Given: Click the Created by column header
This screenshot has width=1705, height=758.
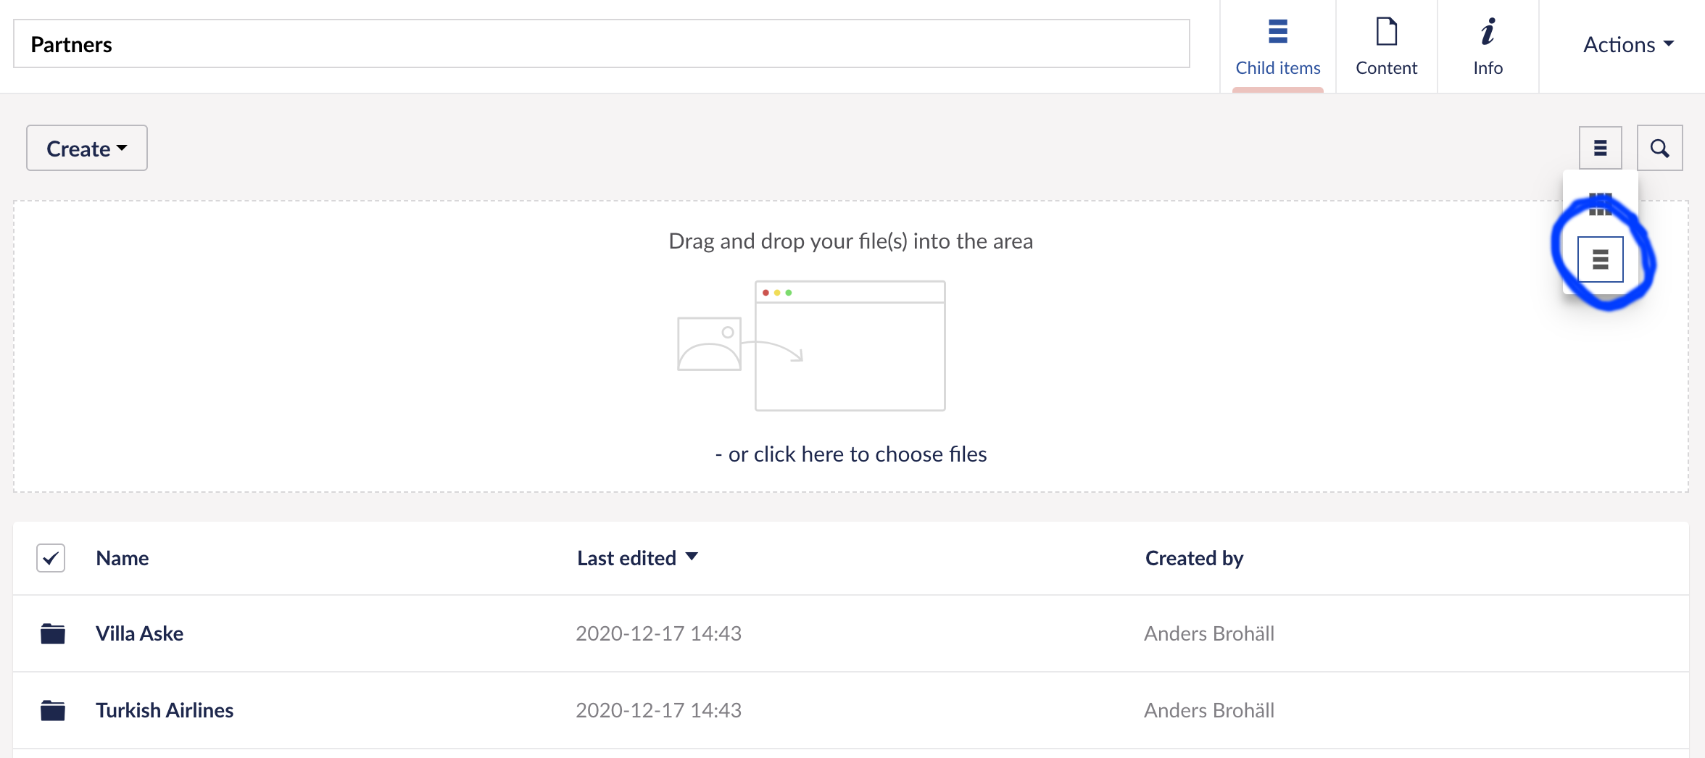Looking at the screenshot, I should point(1194,558).
